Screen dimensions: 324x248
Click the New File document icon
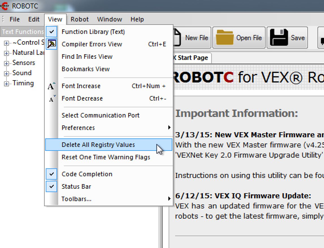click(177, 37)
